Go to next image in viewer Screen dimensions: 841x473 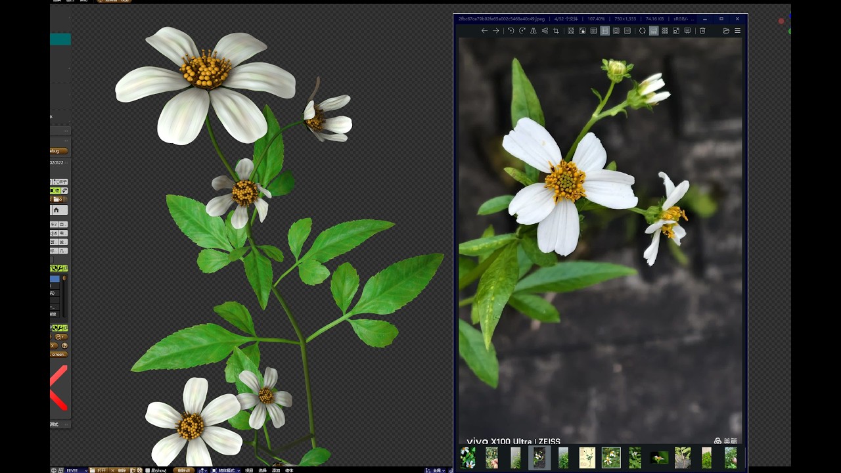(495, 31)
